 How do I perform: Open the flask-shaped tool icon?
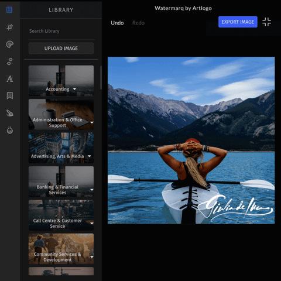(10, 130)
